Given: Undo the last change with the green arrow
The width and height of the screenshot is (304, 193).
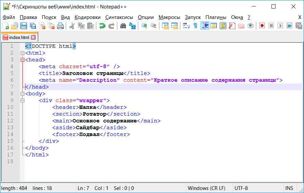Looking at the screenshot, I should coord(102,26).
